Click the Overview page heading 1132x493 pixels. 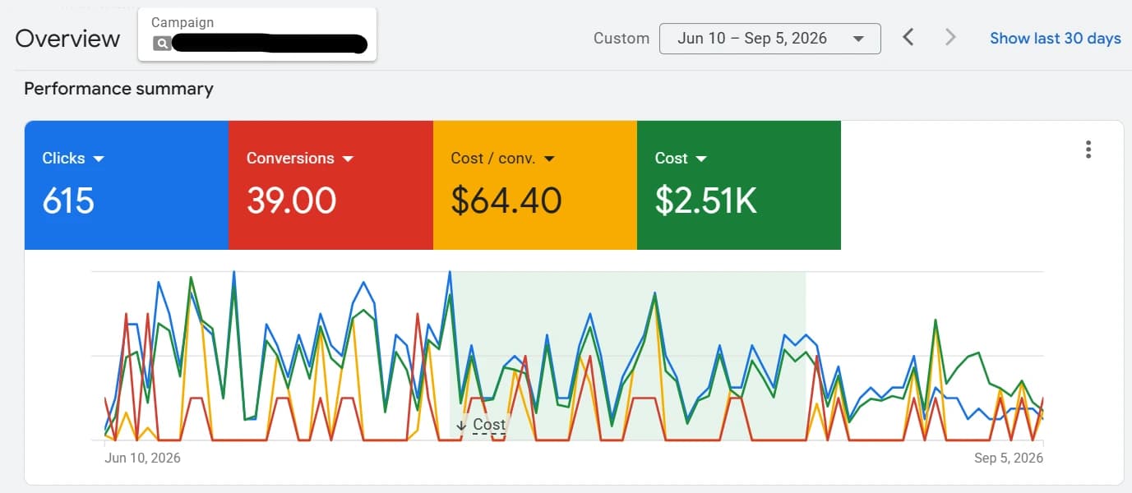[67, 39]
